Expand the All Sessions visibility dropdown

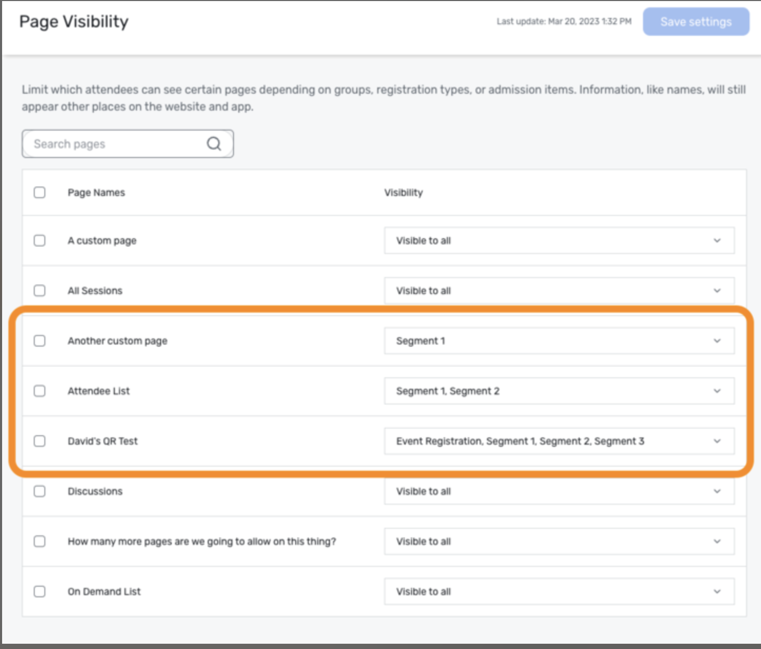[559, 291]
